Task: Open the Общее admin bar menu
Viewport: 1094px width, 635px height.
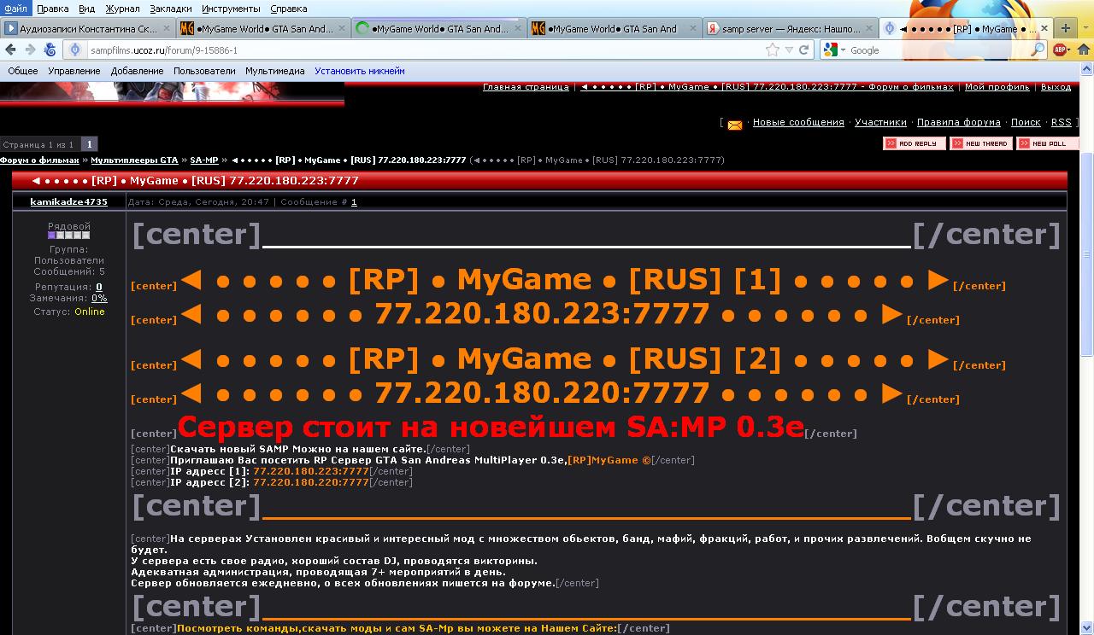Action: click(x=23, y=71)
